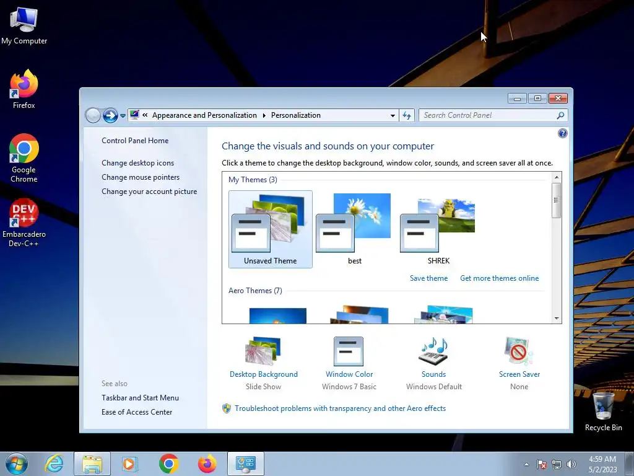The image size is (634, 476).
Task: Open Google Chrome desktop shortcut
Action: click(24, 158)
